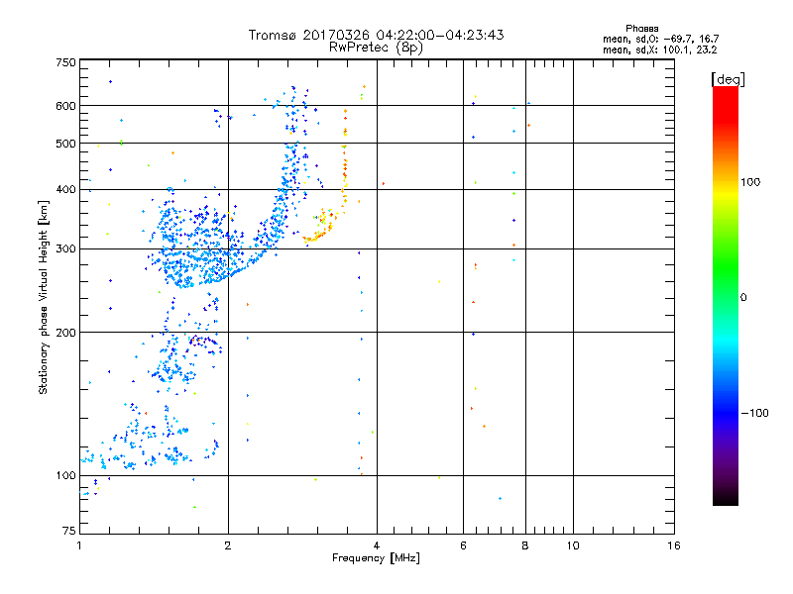Viewport: 793px width, 594px height.
Task: Click the y-axis '750' tick label
Action: [x=65, y=62]
